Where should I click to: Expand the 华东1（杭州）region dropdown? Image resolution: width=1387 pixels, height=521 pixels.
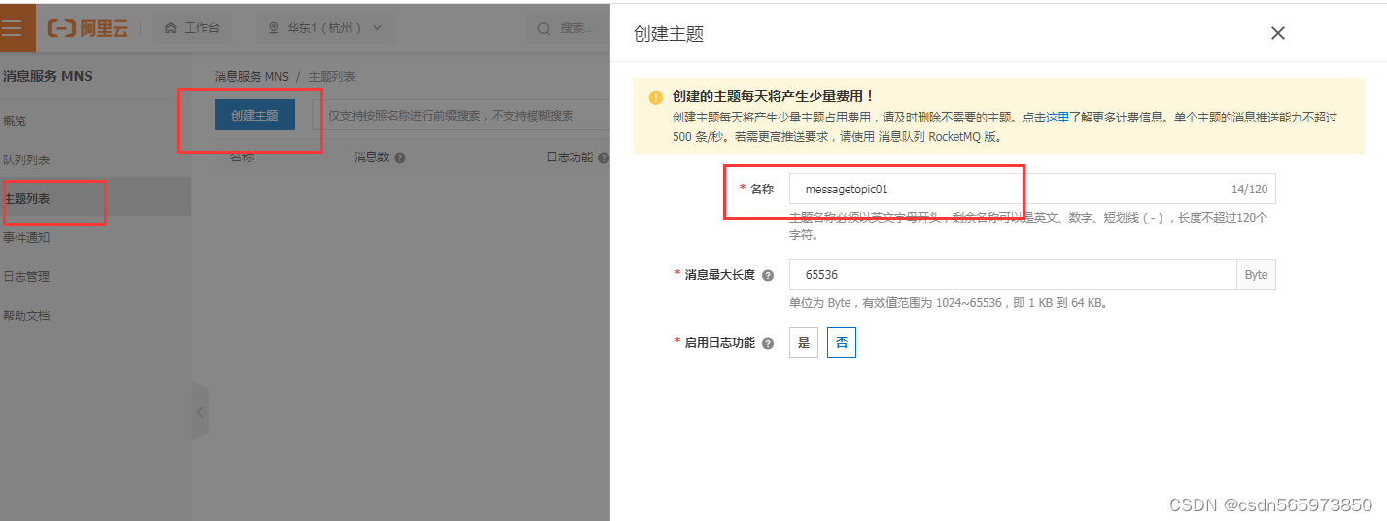point(326,28)
